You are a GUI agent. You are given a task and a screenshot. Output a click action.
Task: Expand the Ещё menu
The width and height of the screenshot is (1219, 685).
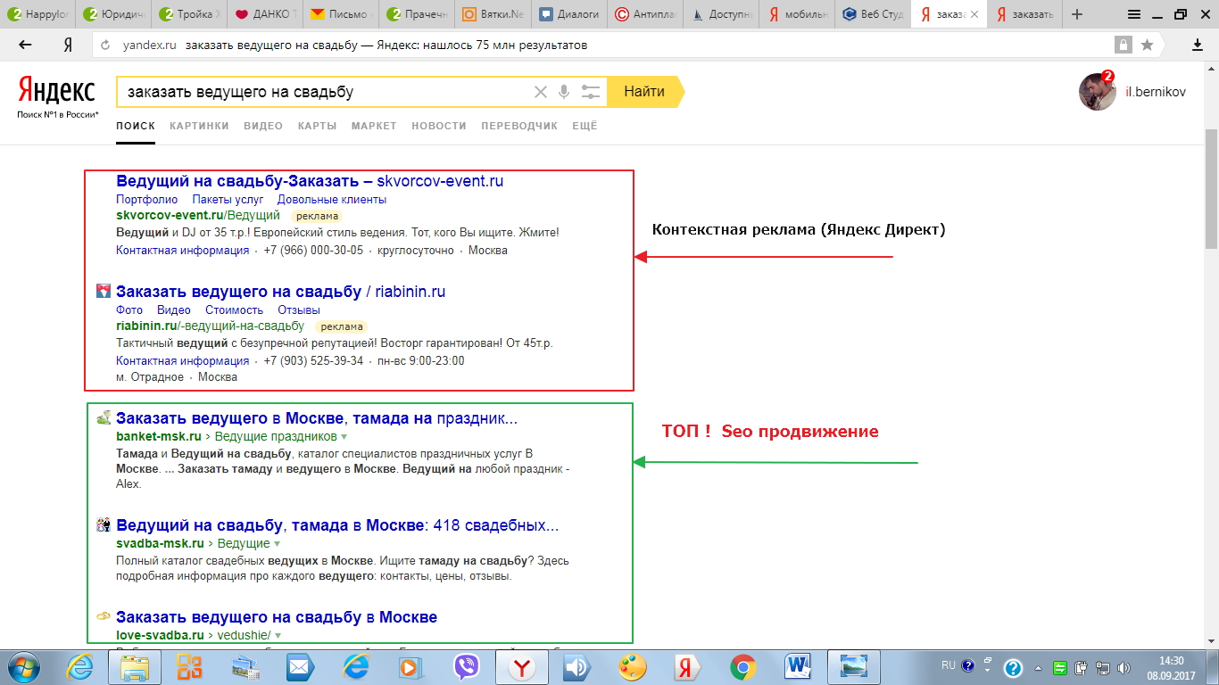tap(585, 126)
